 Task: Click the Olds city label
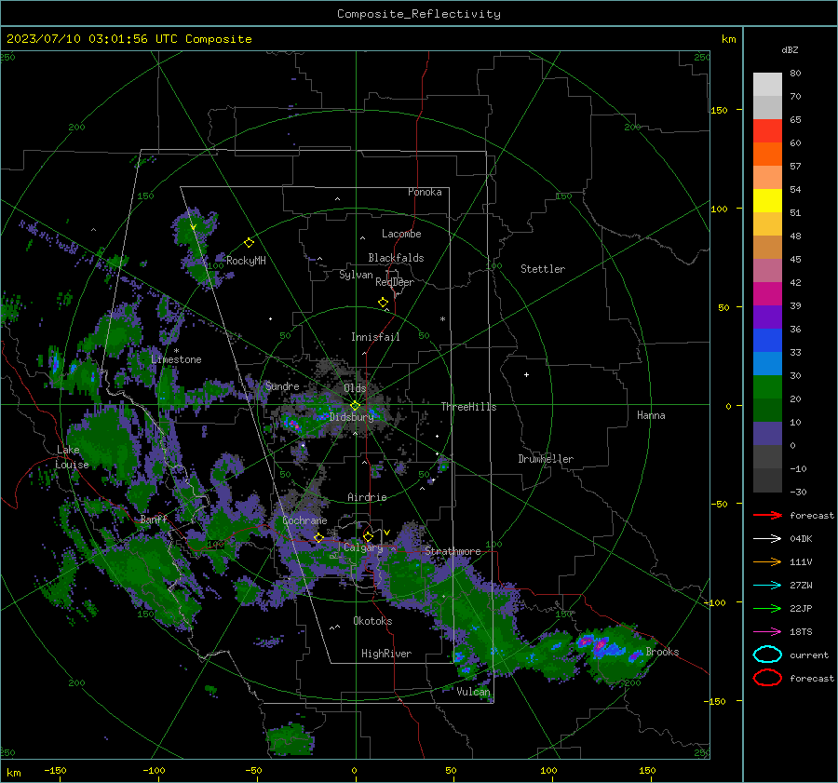pyautogui.click(x=355, y=388)
